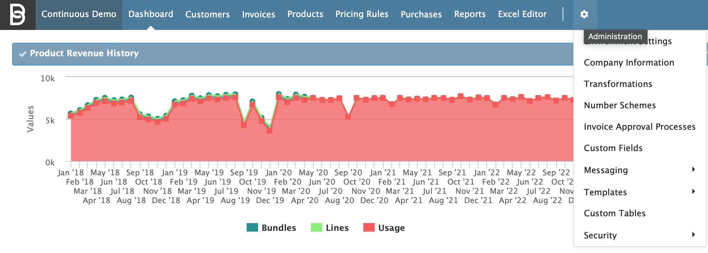Click the red Usage legend swatch
The height and width of the screenshot is (253, 708).
tap(369, 227)
